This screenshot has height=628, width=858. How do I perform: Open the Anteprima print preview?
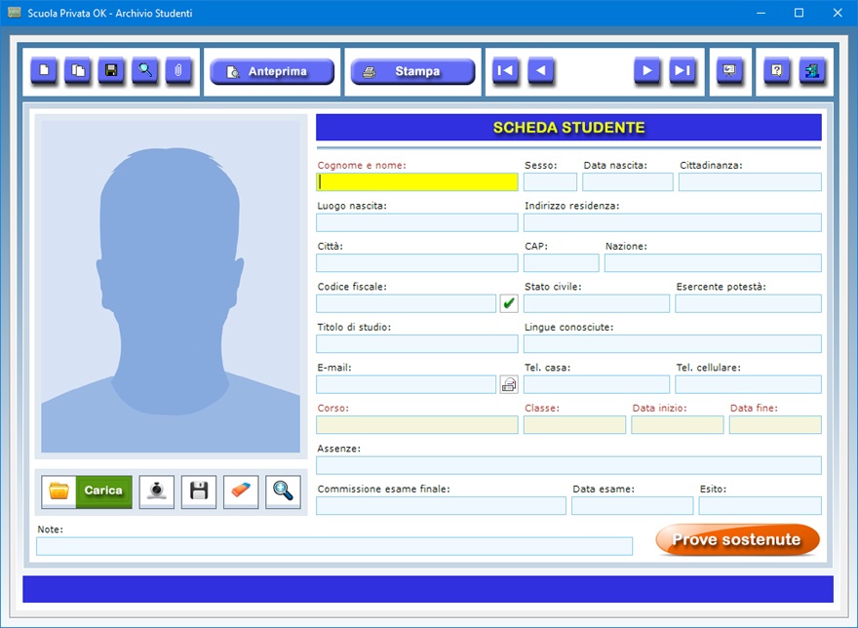(x=272, y=72)
